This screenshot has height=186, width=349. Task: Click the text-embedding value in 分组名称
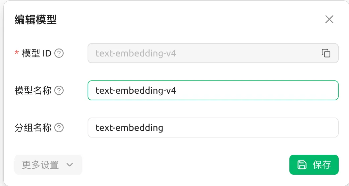click(129, 128)
